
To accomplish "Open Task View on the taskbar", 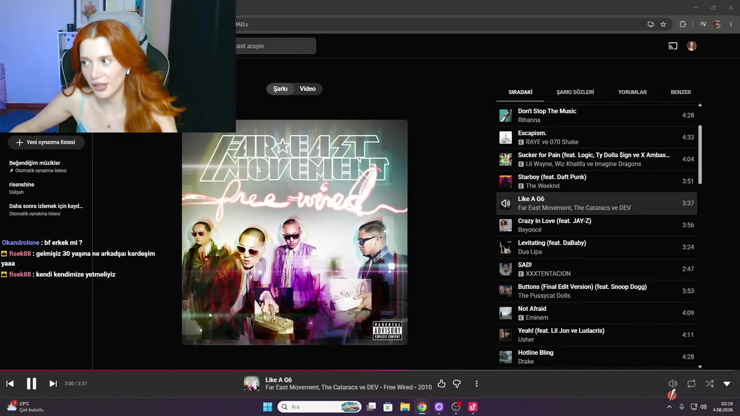I will (371, 407).
